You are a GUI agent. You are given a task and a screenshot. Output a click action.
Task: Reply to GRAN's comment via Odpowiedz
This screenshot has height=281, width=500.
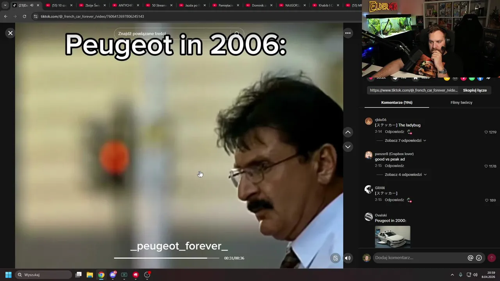point(394,200)
